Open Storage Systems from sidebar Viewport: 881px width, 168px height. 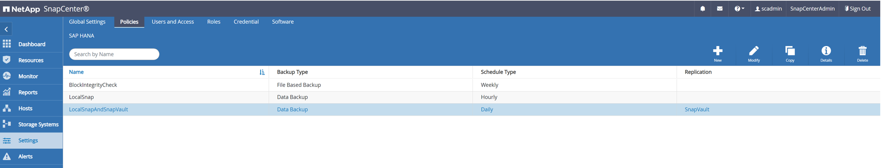pyautogui.click(x=38, y=125)
